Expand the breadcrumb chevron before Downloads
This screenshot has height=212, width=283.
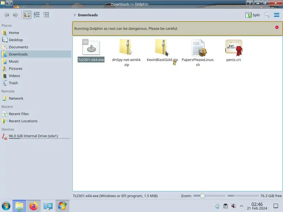click(x=75, y=15)
